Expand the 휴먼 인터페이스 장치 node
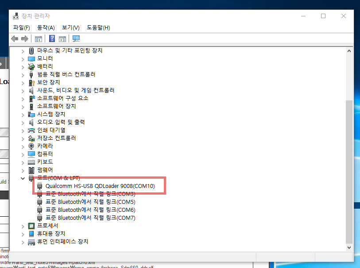The width and height of the screenshot is (360, 268). point(23,242)
